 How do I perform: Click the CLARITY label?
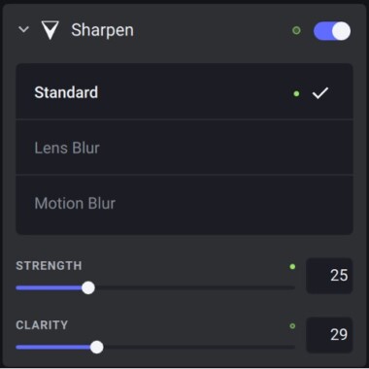coord(42,325)
